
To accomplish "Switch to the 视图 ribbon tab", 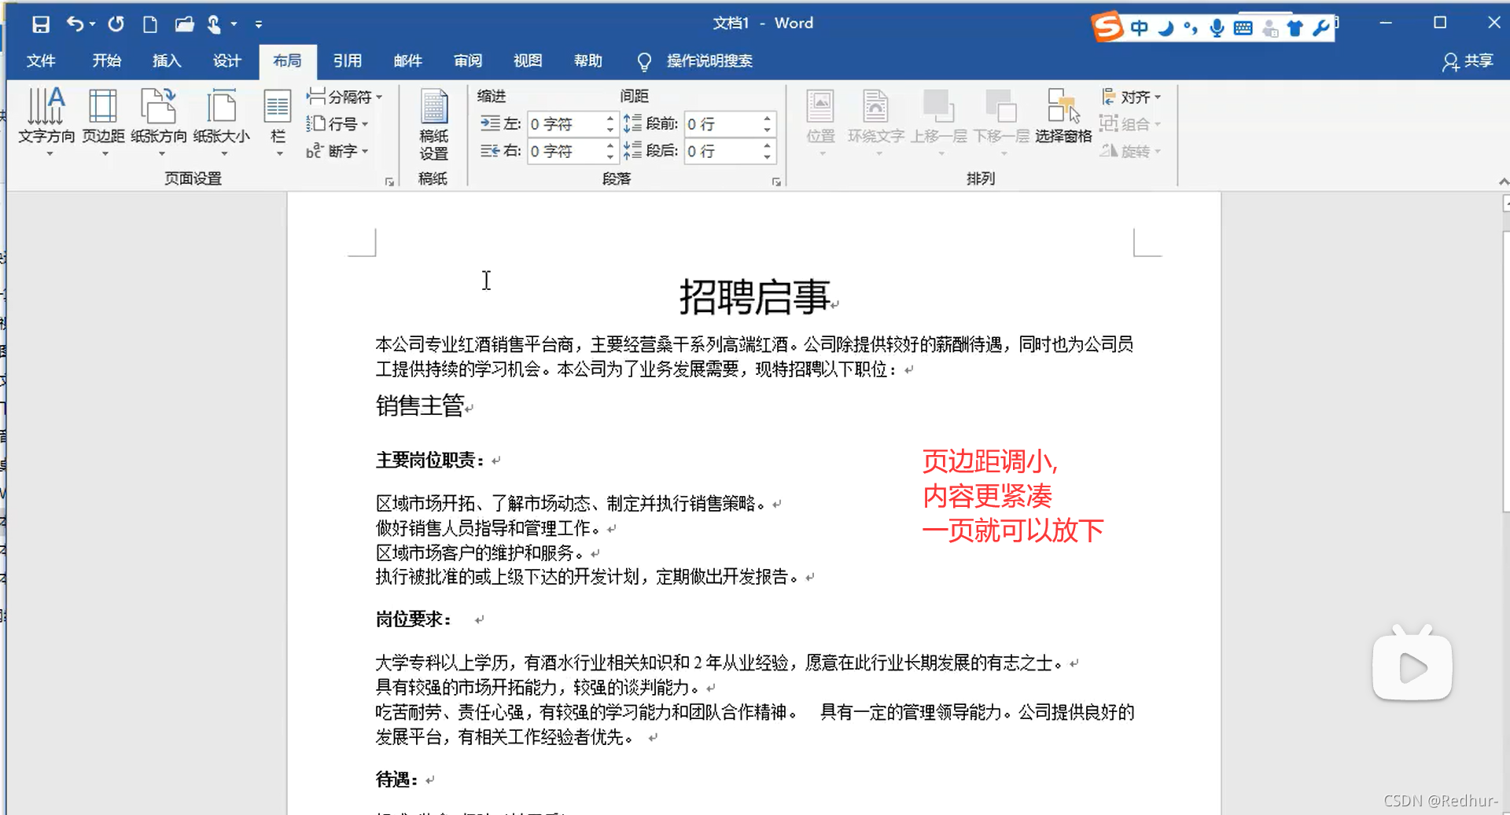I will click(528, 61).
